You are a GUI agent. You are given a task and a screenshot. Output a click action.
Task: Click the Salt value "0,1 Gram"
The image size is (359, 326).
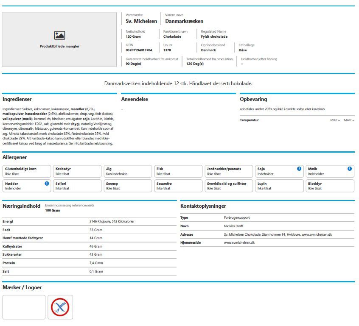pos(96,271)
